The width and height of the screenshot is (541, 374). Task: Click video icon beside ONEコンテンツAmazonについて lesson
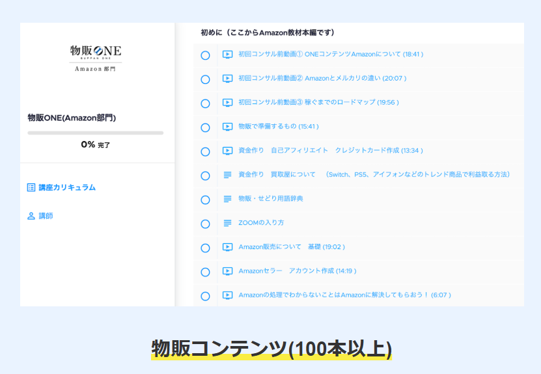point(227,55)
